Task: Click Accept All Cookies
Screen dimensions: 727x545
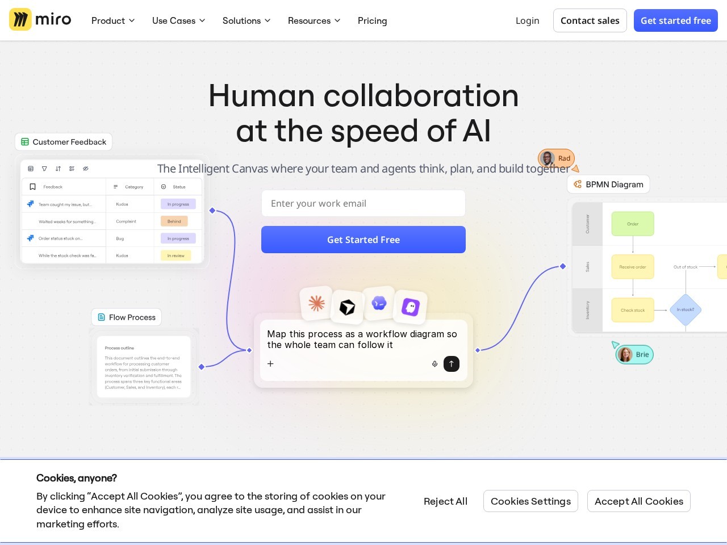Action: click(639, 501)
